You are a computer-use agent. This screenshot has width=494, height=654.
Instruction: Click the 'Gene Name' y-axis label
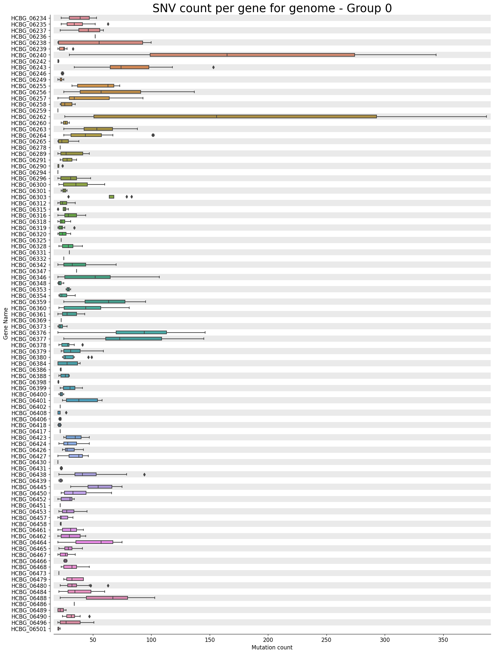click(6, 323)
